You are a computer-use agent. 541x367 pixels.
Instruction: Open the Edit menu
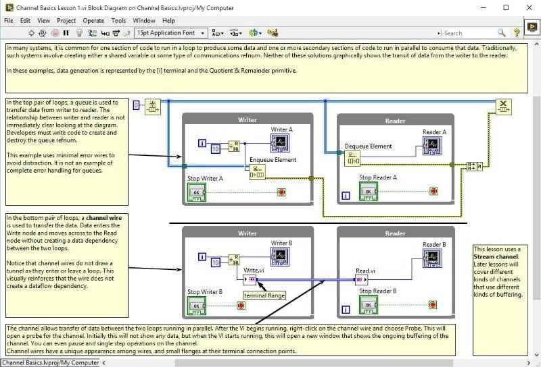[25, 21]
